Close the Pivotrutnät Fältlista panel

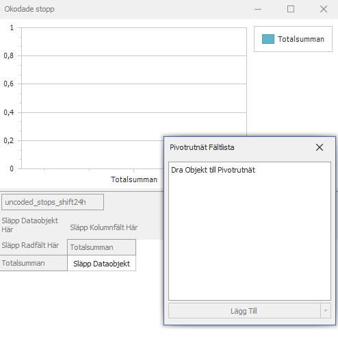320,147
